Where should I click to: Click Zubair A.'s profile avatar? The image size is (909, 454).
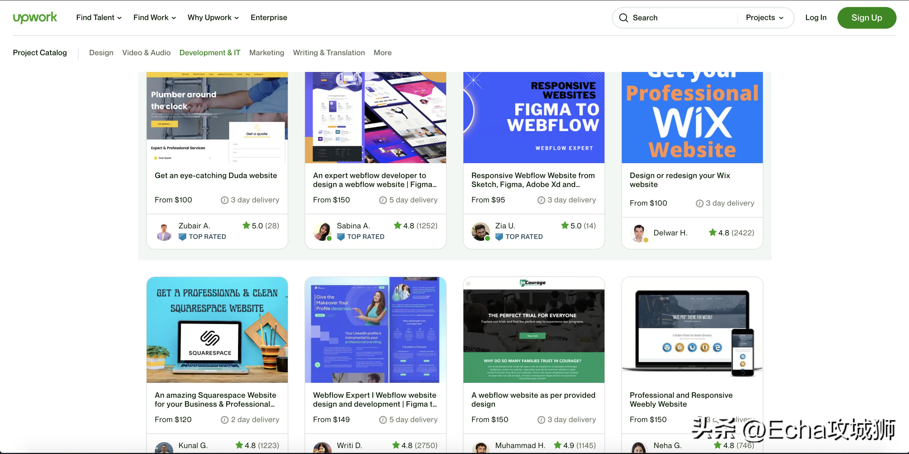(164, 232)
